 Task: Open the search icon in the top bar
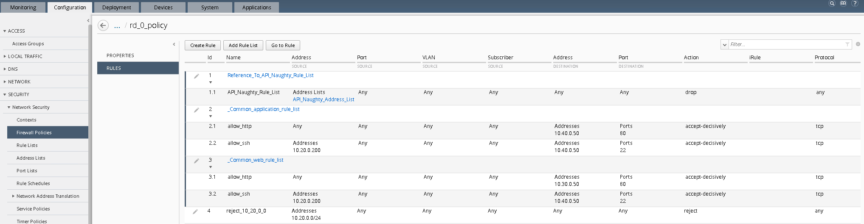pyautogui.click(x=832, y=3)
